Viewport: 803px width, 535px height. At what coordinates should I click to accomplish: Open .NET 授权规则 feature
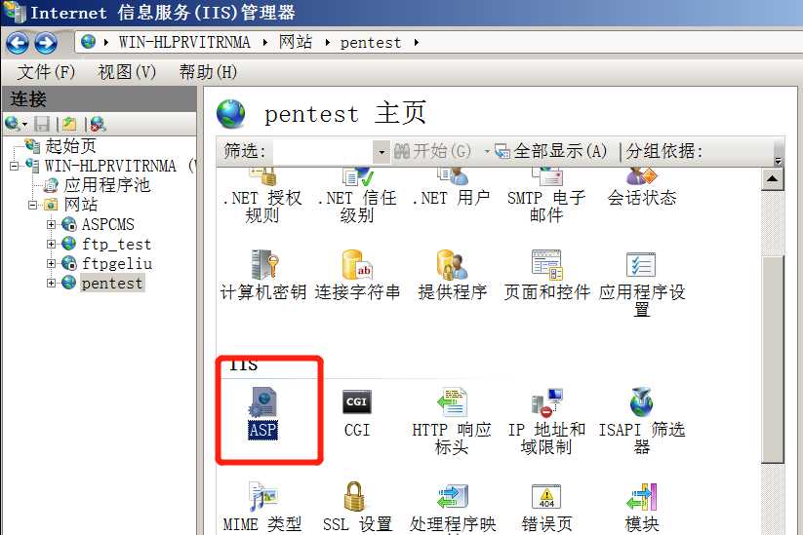click(262, 197)
